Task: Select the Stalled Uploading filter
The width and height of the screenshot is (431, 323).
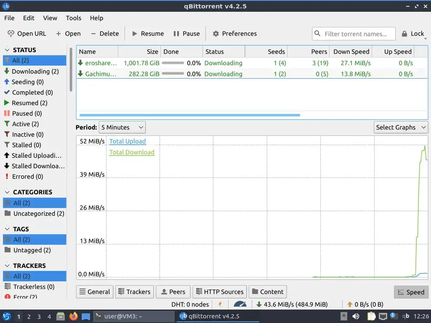Action: click(x=35, y=156)
